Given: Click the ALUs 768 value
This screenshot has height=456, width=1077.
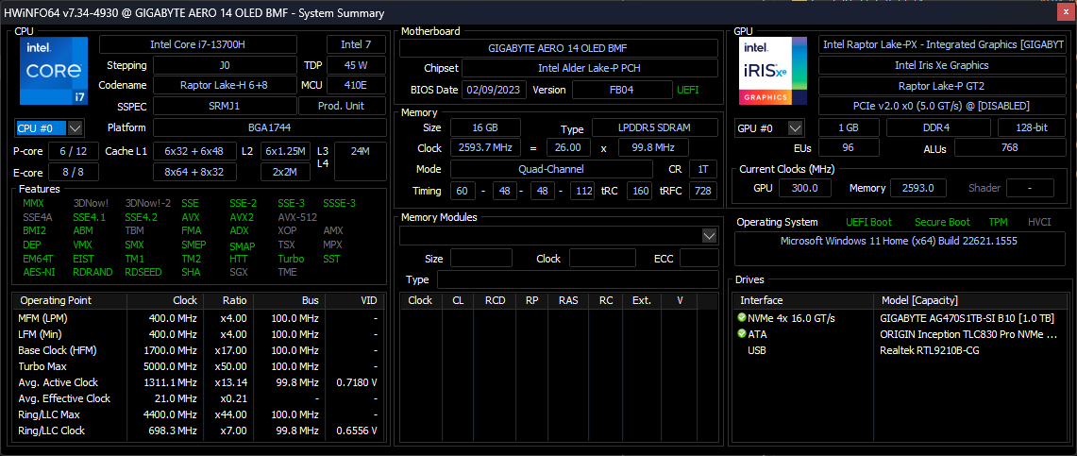Looking at the screenshot, I should pos(1009,147).
